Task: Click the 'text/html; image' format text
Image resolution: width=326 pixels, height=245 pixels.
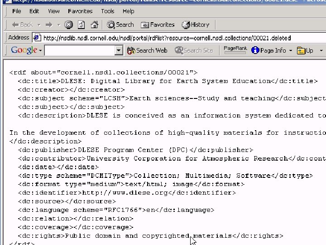Action: 159,184
